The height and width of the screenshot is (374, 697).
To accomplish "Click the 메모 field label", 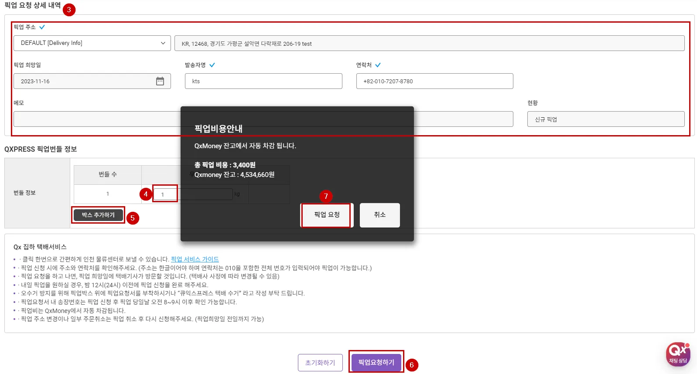I will [19, 103].
